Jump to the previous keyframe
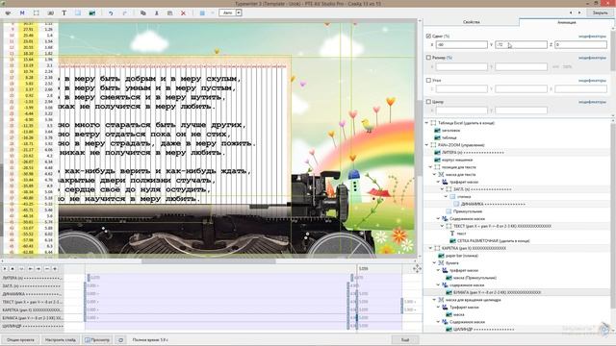The width and height of the screenshot is (616, 346). [30, 269]
